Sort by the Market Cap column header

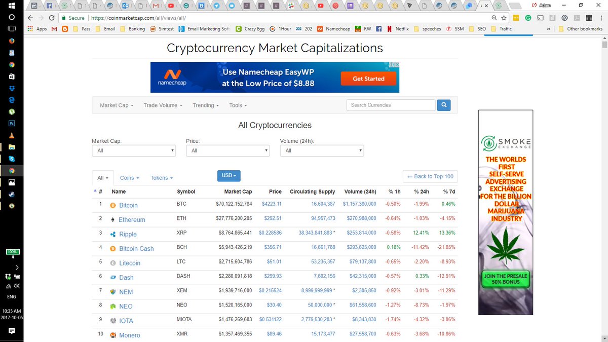click(238, 192)
